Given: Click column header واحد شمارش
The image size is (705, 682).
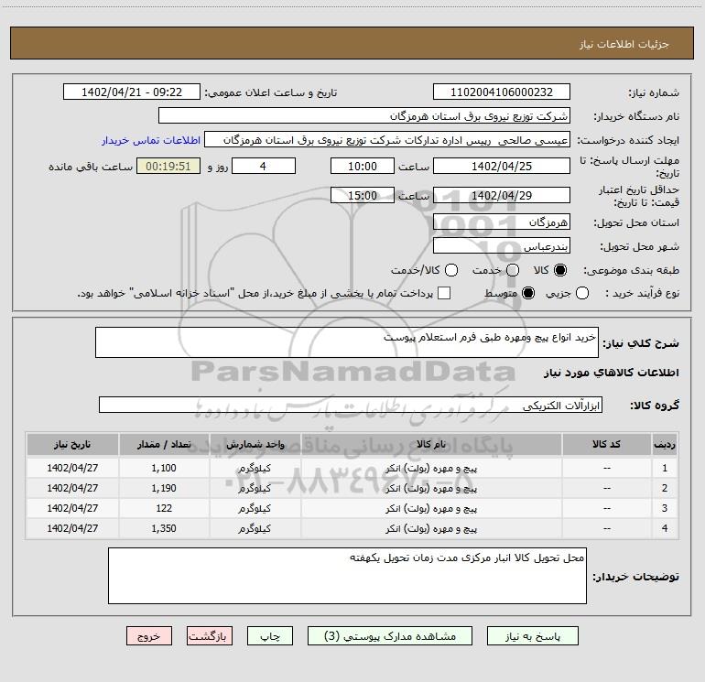Looking at the screenshot, I should tap(255, 445).
